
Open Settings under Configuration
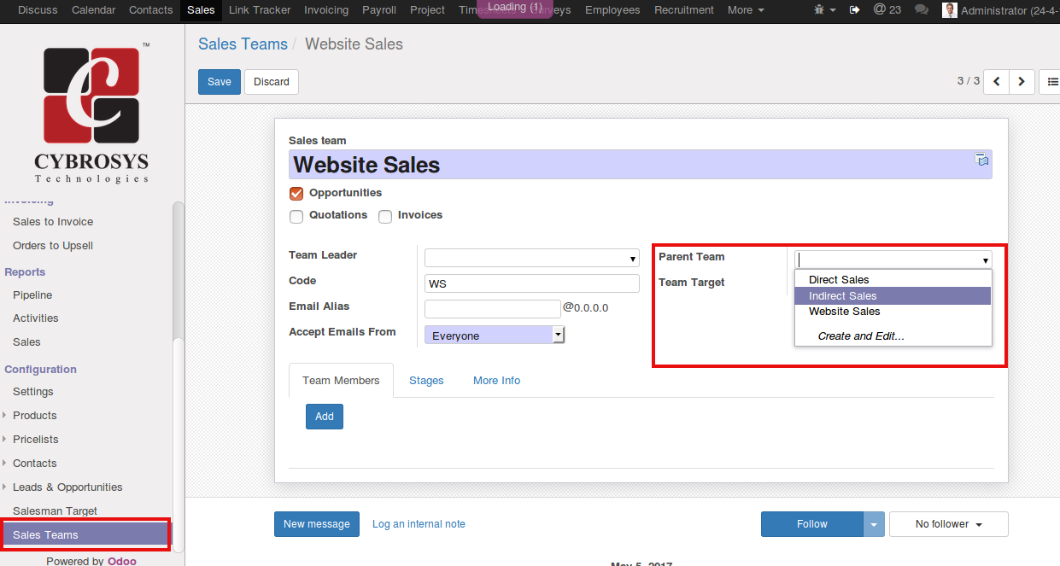tap(33, 392)
